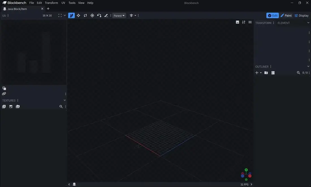Search the Outliner with the magnifier icon
This screenshot has height=187, width=311.
point(298,73)
